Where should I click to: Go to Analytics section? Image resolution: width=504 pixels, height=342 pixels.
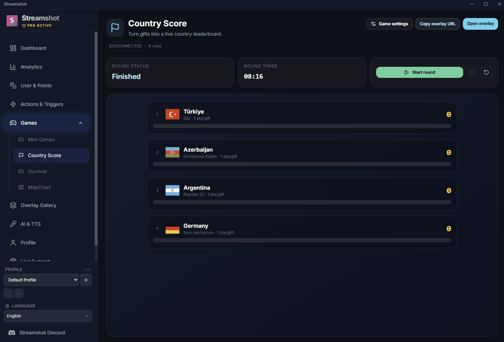tap(46, 67)
